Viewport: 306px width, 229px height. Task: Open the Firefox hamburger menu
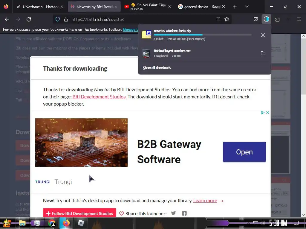click(x=299, y=19)
